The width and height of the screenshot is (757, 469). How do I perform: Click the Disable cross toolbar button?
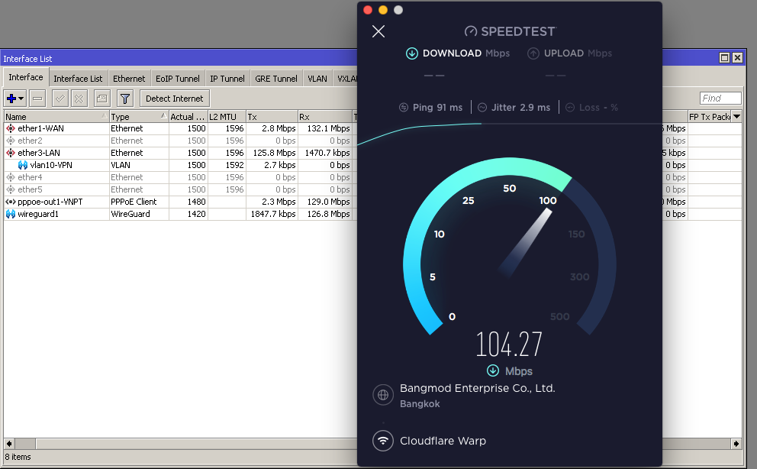(79, 99)
